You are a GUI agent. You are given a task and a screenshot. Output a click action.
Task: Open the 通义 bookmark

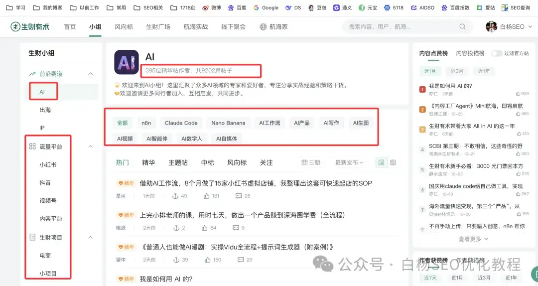[x=342, y=7]
